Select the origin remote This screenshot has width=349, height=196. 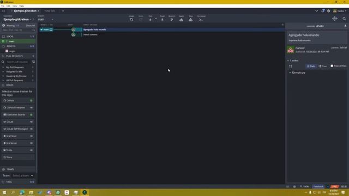[x=12, y=51]
